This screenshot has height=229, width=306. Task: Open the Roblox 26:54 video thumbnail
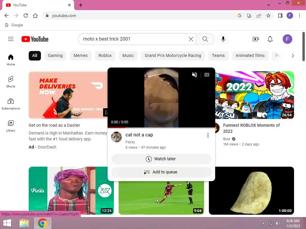pos(255,95)
